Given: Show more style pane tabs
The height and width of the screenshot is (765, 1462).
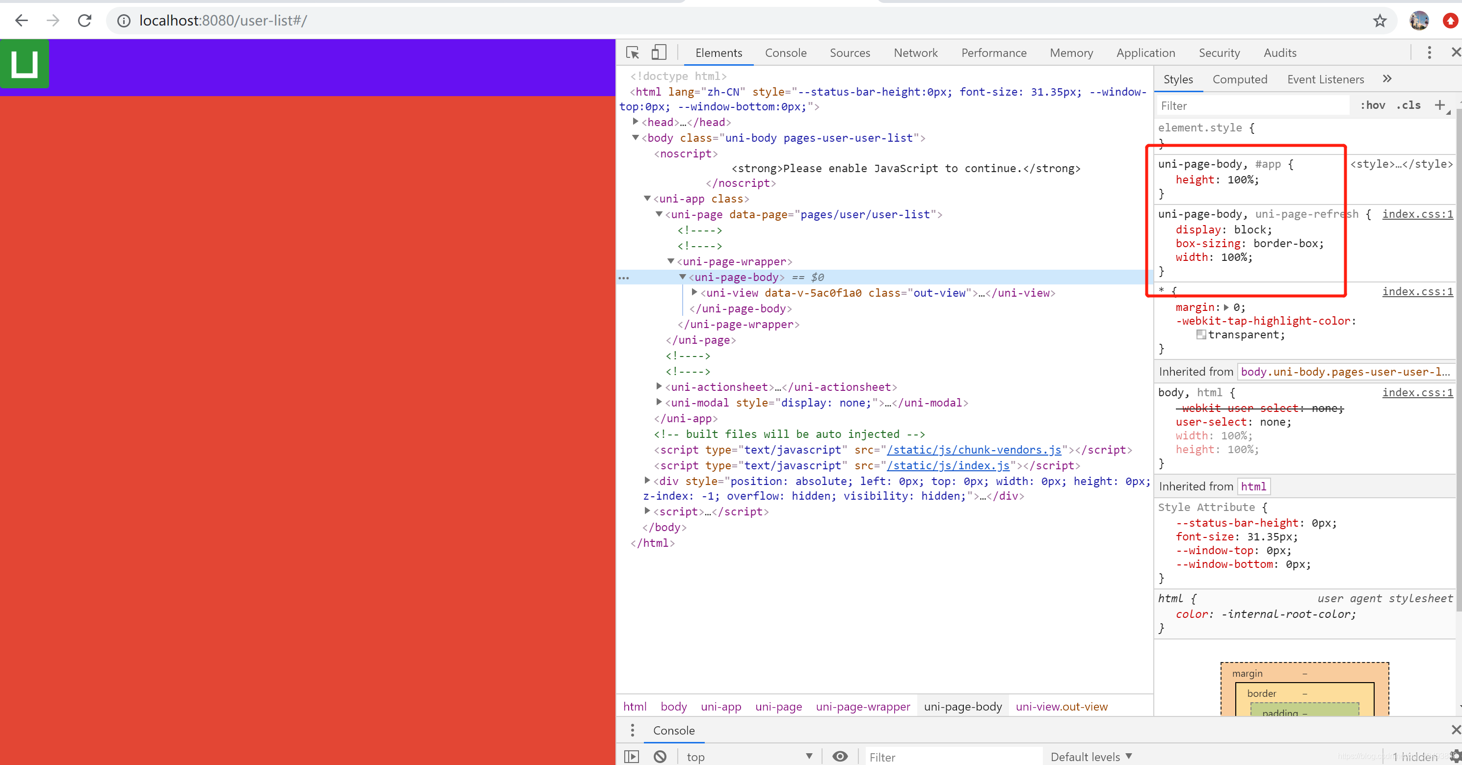Looking at the screenshot, I should coord(1387,79).
